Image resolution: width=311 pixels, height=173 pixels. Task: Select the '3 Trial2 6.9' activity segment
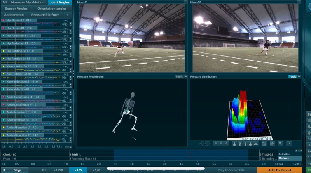(268, 154)
